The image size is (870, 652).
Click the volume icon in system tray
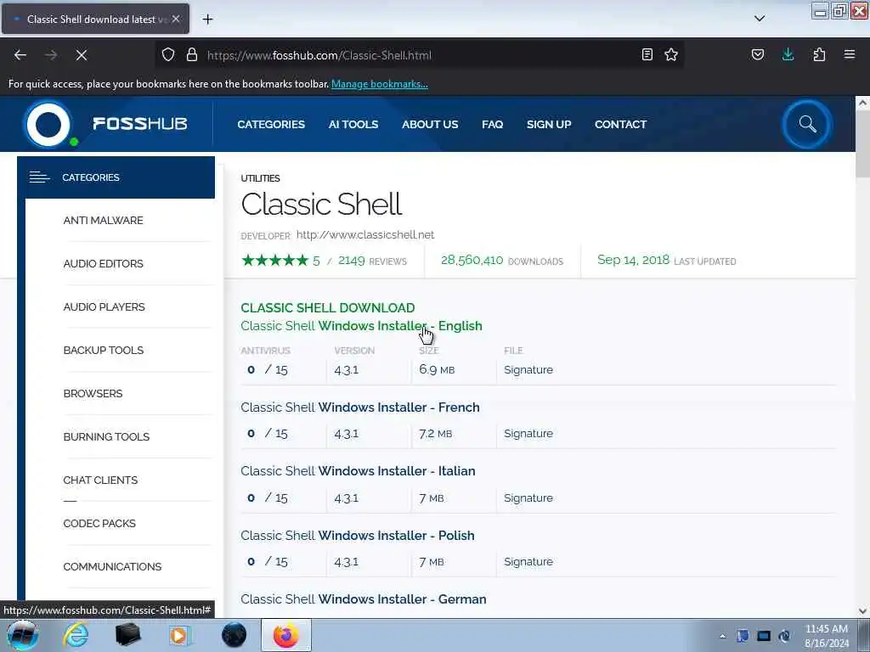click(x=784, y=636)
